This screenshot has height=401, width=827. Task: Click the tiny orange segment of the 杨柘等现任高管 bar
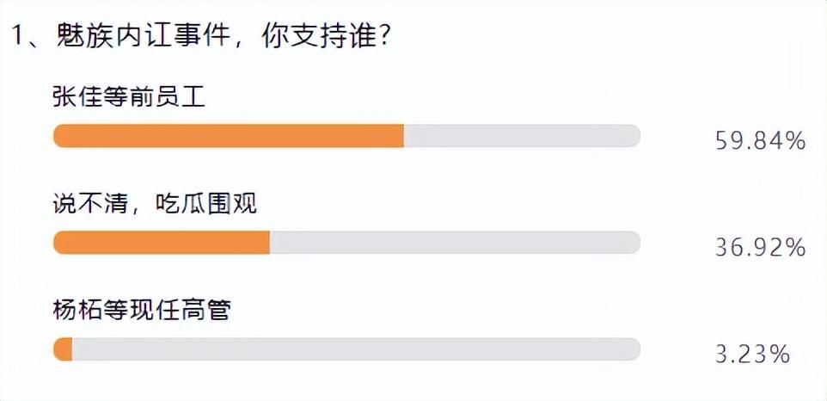(63, 349)
